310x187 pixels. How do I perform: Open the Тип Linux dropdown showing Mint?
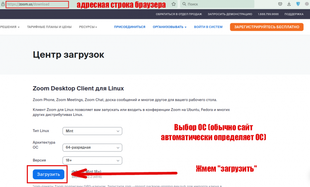coord(92,131)
